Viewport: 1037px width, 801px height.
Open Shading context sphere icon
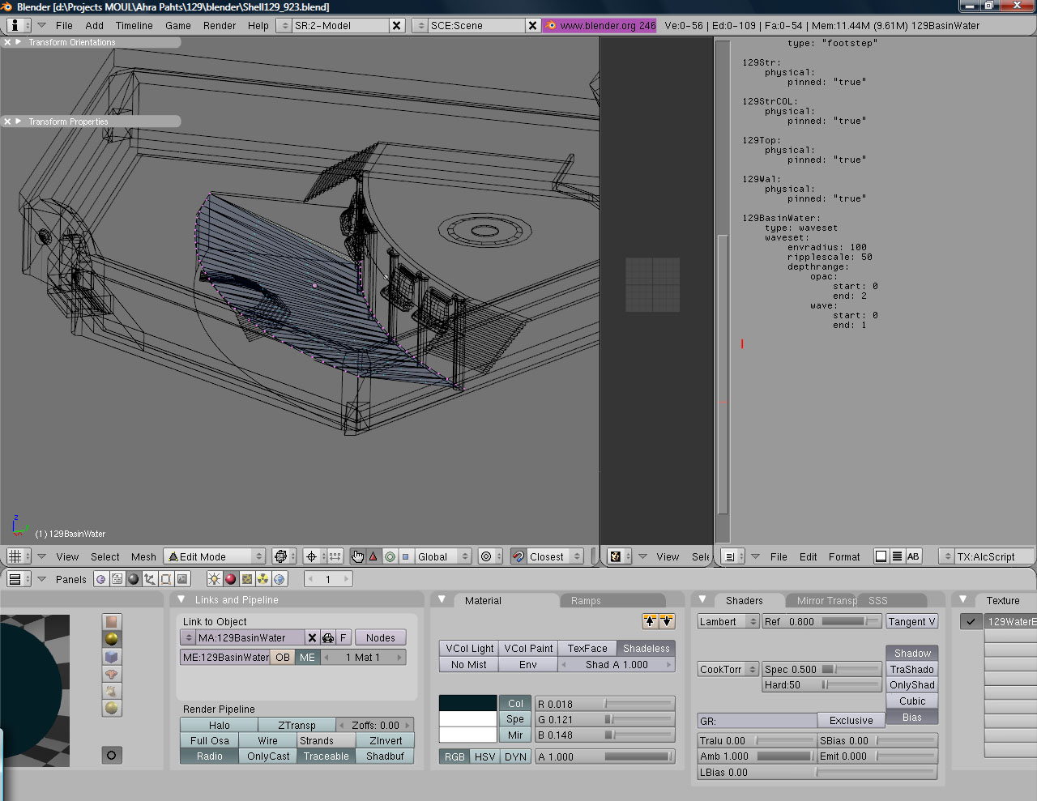(134, 579)
